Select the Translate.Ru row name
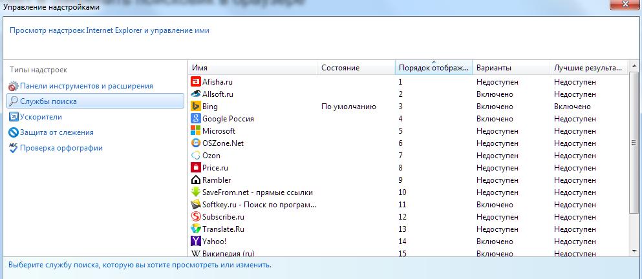 [223, 229]
